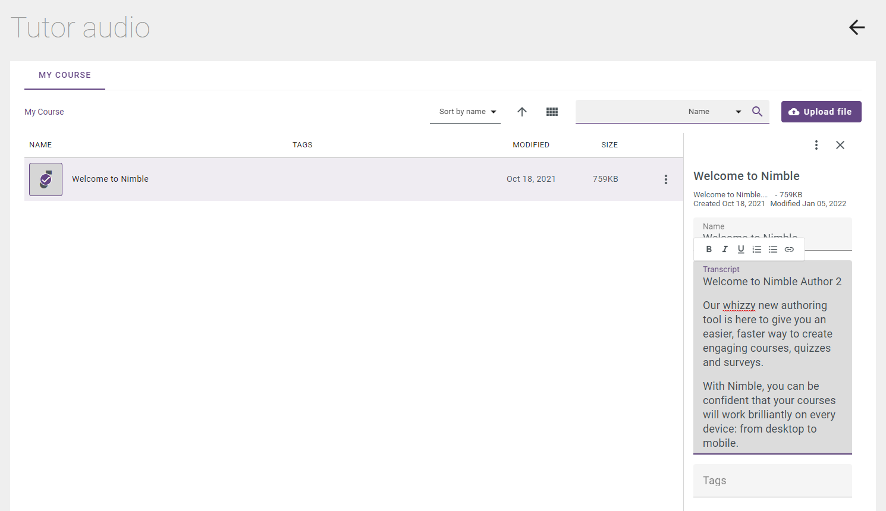Click the SIZE column header
This screenshot has width=886, height=511.
click(609, 145)
